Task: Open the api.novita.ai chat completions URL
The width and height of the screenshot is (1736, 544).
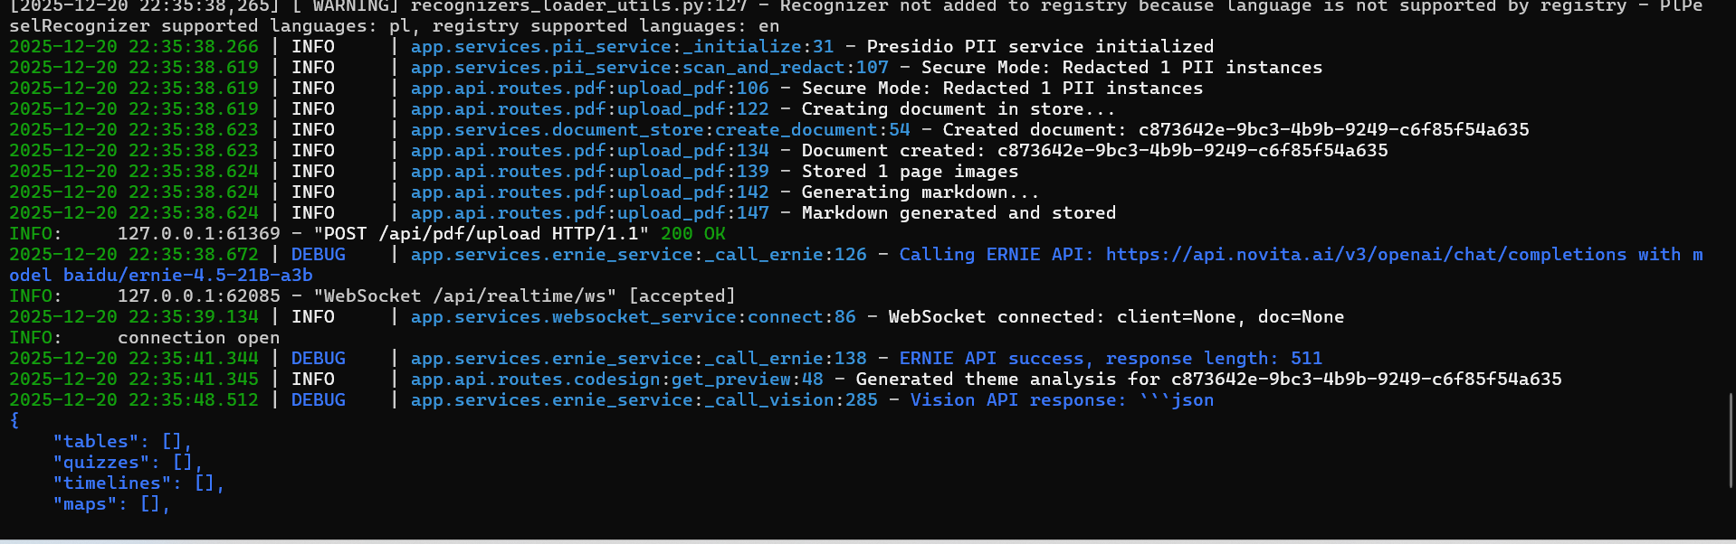Action: tap(1366, 254)
